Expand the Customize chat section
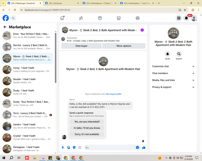Screen dimensions: 202x161 click(x=173, y=66)
